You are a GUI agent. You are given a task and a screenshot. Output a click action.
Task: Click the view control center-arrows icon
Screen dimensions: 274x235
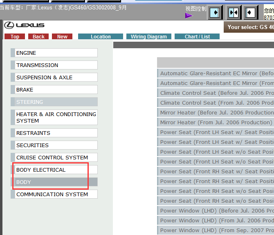coord(234,13)
